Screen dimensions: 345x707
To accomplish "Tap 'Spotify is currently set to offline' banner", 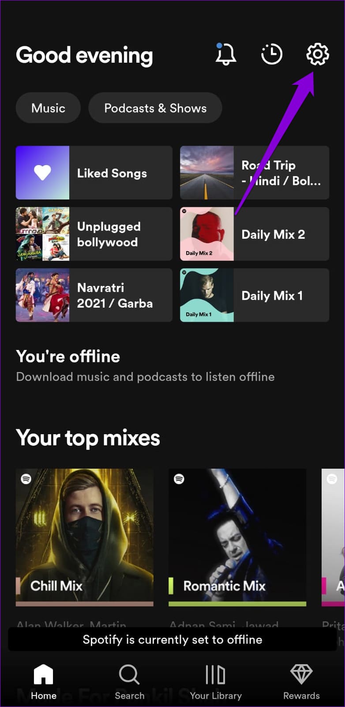I will coord(172,639).
